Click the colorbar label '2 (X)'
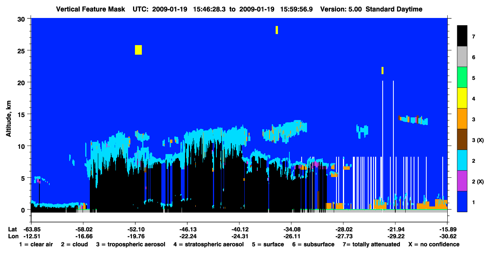This screenshot has width=497, height=255. [x=478, y=182]
